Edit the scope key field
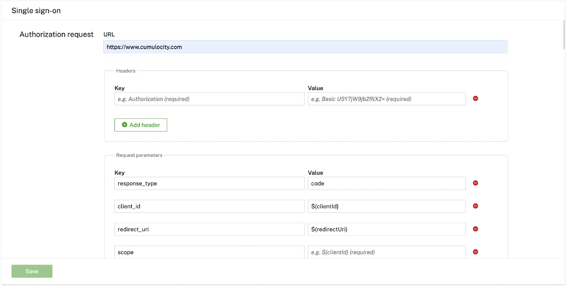The image size is (567, 286). point(209,252)
